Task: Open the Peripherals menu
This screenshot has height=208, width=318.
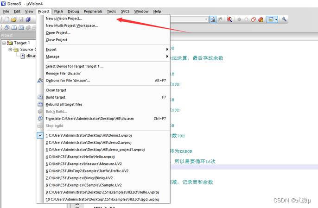Action: [x=93, y=12]
